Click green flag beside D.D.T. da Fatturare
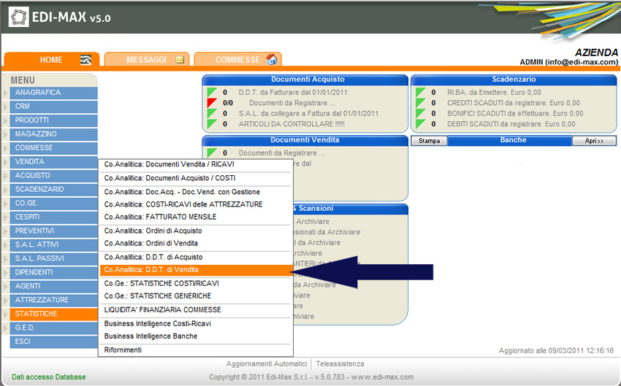This screenshot has width=621, height=386. click(x=213, y=93)
